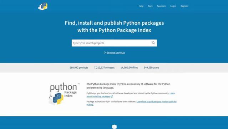Click the 949,259 users statistic
228x129 pixels.
point(151,68)
